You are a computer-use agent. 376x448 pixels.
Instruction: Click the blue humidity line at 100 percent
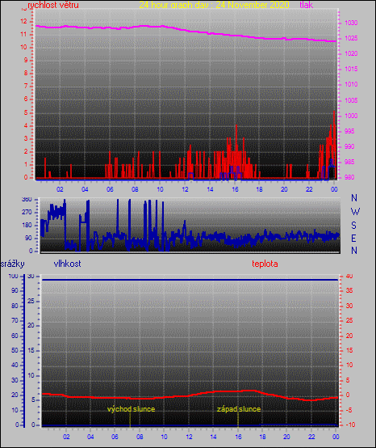point(190,280)
